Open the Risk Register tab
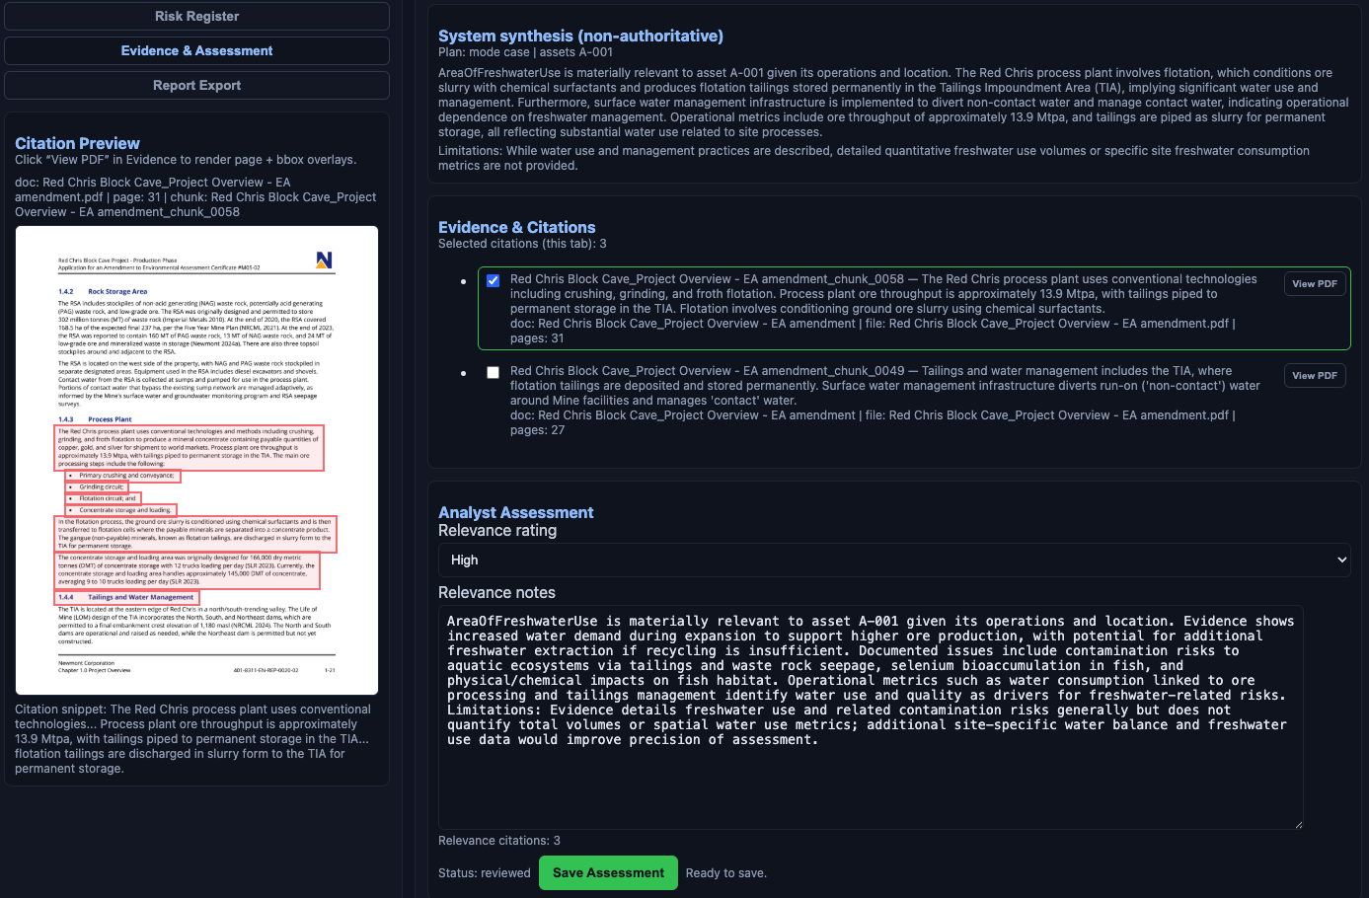This screenshot has width=1369, height=898. [x=196, y=17]
